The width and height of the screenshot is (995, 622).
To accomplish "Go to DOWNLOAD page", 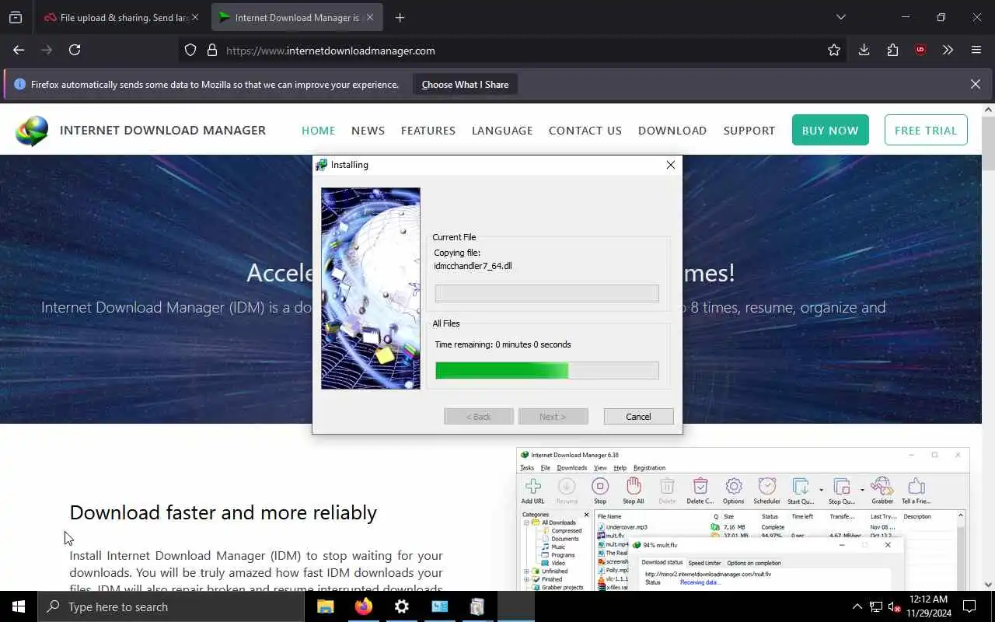I will pyautogui.click(x=672, y=131).
